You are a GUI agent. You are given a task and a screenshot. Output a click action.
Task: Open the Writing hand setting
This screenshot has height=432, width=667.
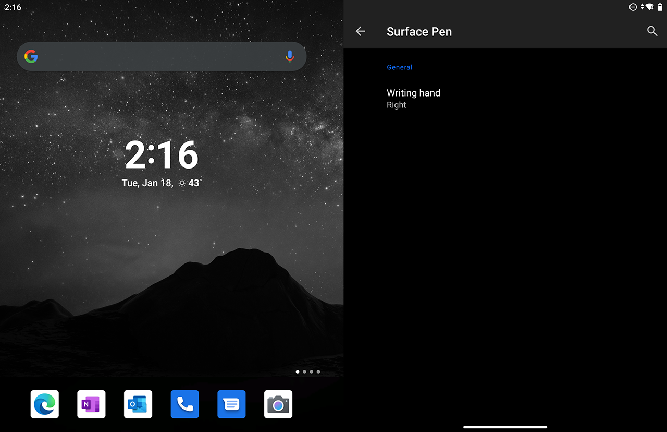tap(505, 99)
